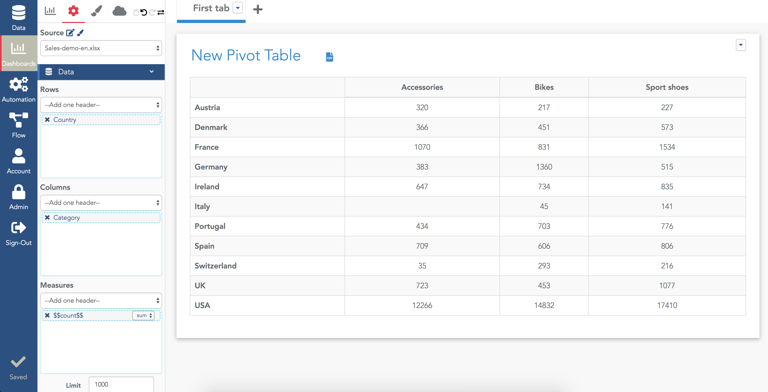The image size is (768, 392).
Task: Redo the last undone change
Action: [x=152, y=12]
